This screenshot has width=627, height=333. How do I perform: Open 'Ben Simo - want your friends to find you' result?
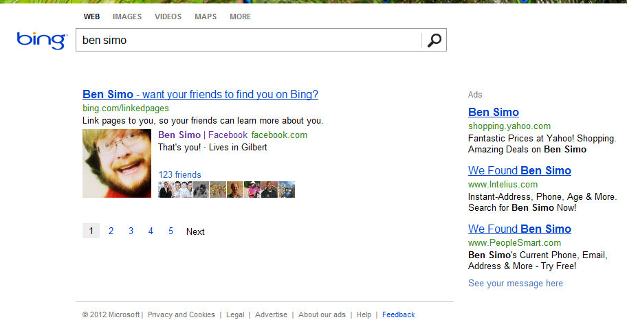(200, 94)
